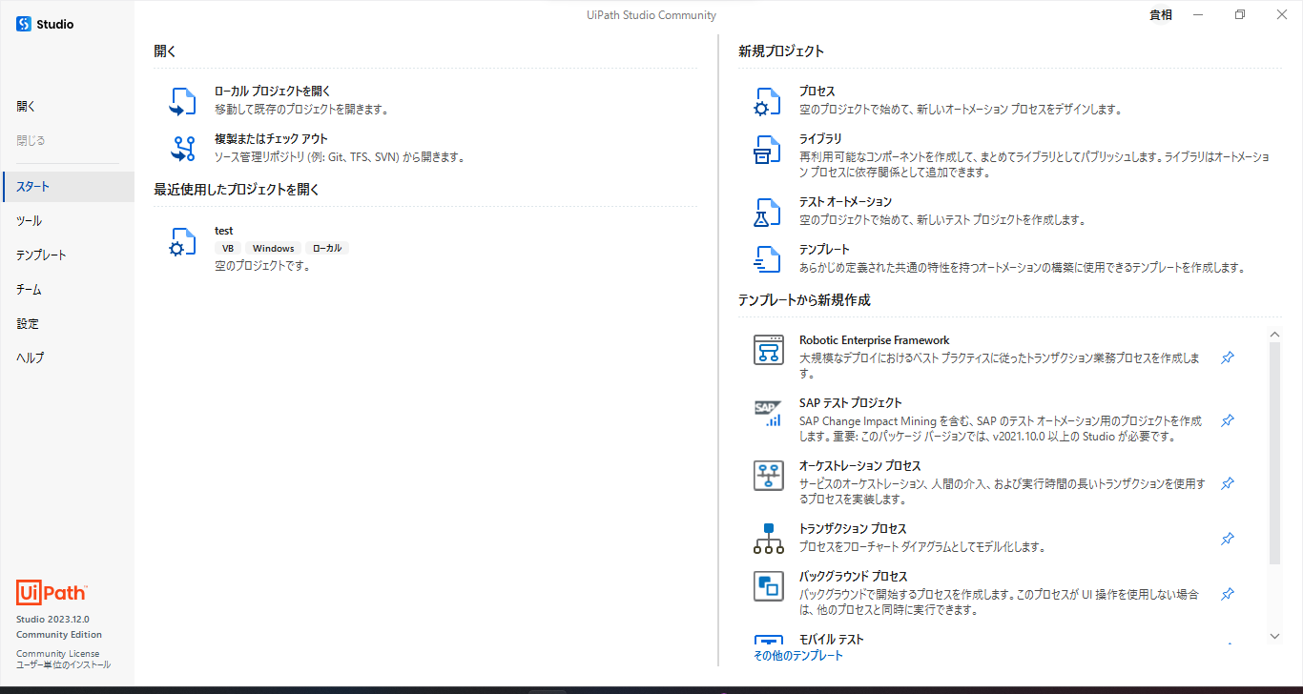The width and height of the screenshot is (1303, 694).
Task: Click the トランザクション プロセス flowchart icon
Action: 769,539
